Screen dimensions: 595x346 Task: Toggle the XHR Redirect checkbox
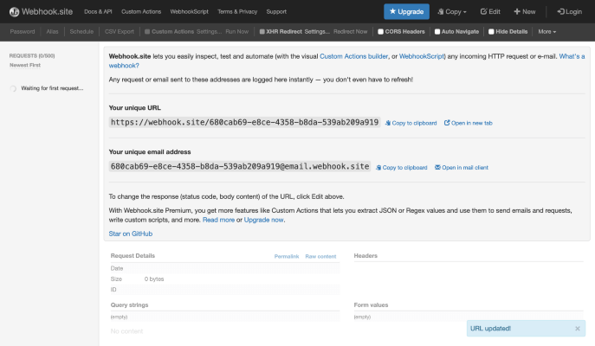[x=262, y=32]
